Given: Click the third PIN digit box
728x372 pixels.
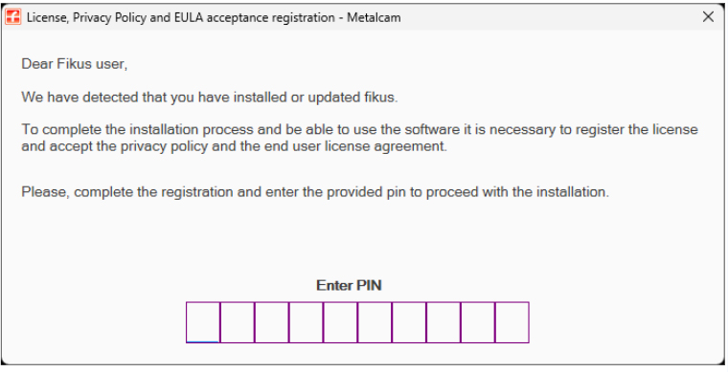Looking at the screenshot, I should point(272,322).
